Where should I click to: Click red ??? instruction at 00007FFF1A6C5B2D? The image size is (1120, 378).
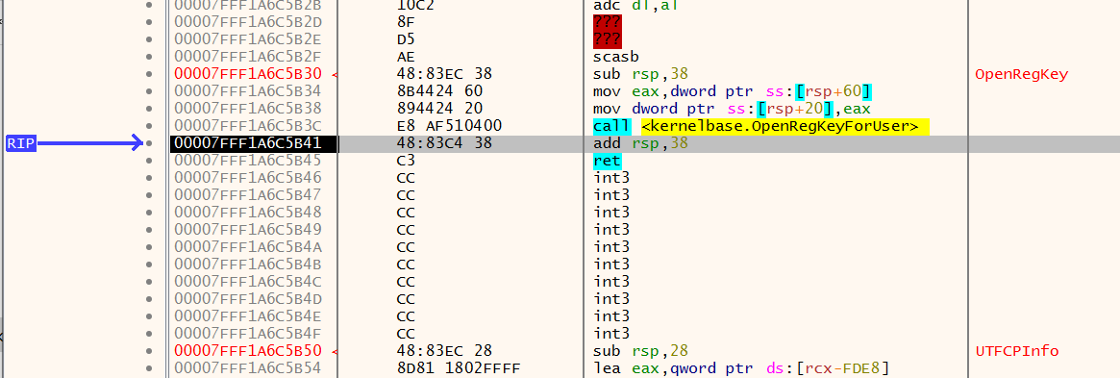pos(607,22)
